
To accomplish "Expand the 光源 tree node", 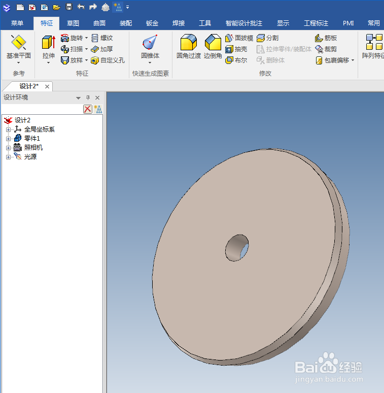I will point(8,157).
